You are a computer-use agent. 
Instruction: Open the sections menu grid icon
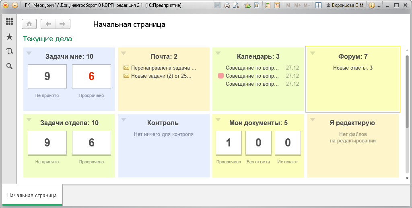coord(10,22)
